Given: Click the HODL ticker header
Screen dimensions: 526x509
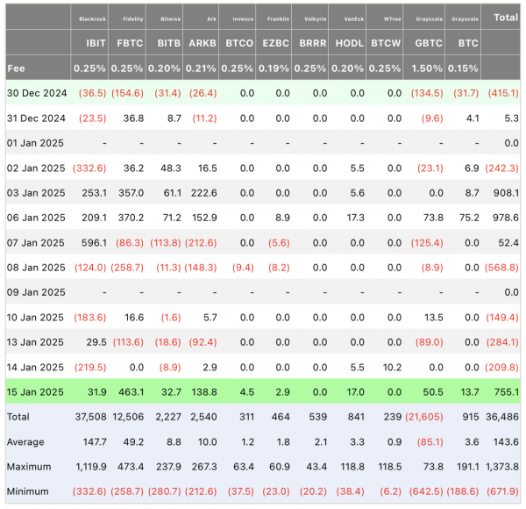Looking at the screenshot, I should 350,43.
